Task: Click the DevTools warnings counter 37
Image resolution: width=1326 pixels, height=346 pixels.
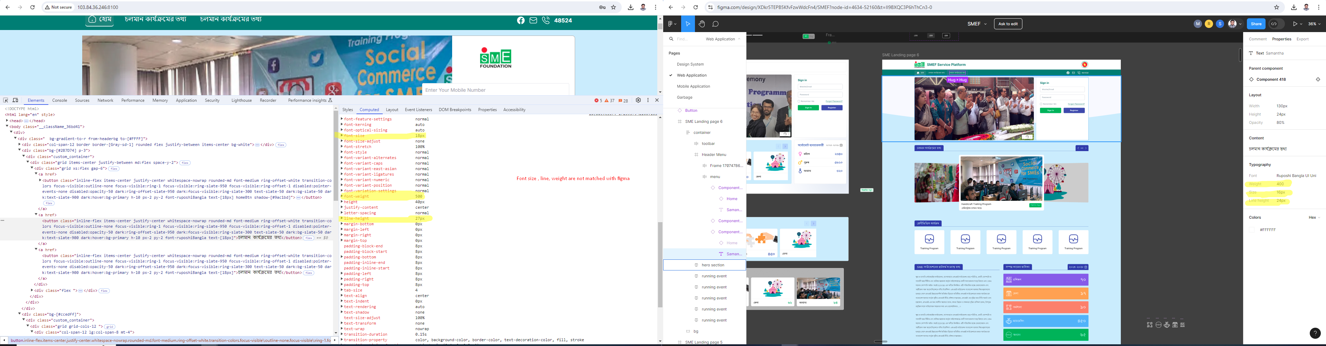Action: coord(610,101)
